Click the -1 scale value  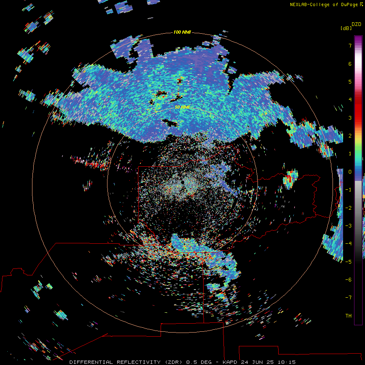348,190
